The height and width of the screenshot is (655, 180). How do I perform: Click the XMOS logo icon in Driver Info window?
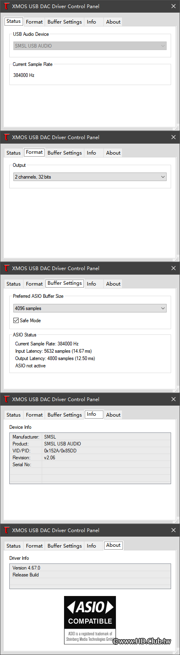(x=6, y=531)
